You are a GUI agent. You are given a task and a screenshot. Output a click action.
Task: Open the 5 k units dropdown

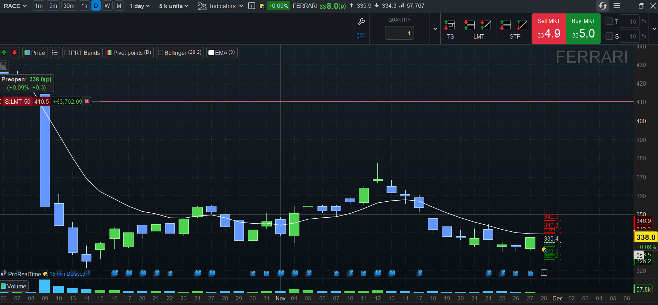click(x=173, y=6)
